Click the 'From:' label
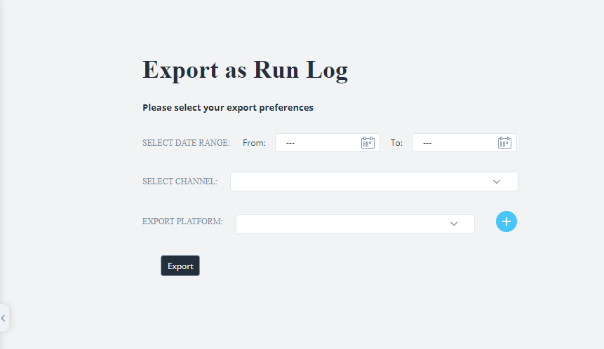 254,143
